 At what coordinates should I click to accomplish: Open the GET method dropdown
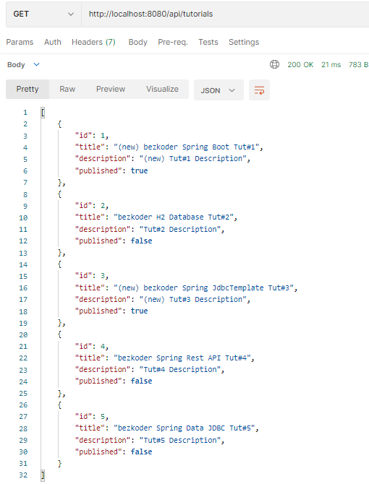tap(43, 14)
